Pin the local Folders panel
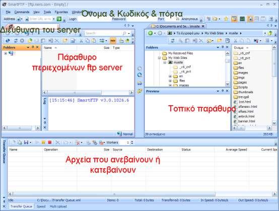Viewport: 279px width, 211px height. [223, 47]
